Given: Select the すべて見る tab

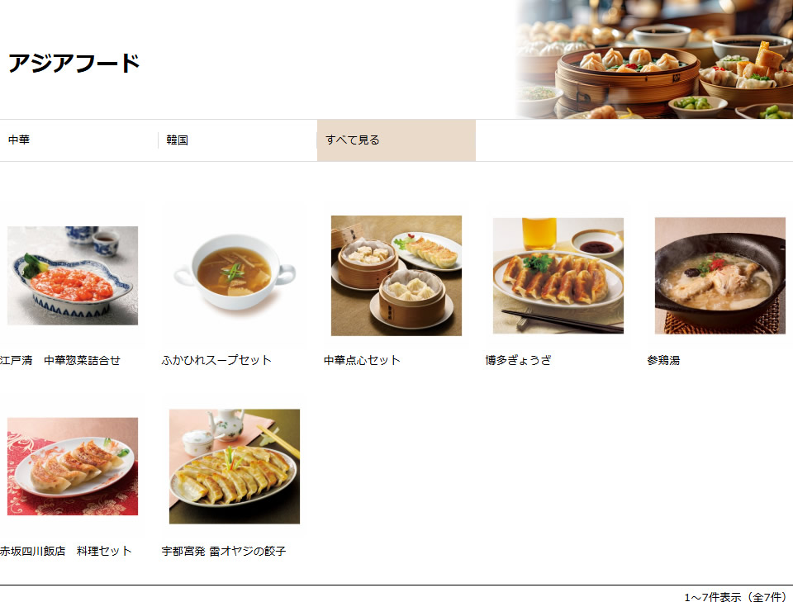Looking at the screenshot, I should coord(396,140).
